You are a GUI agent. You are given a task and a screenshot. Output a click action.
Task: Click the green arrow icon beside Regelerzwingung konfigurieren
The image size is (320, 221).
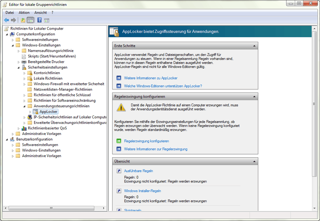pyautogui.click(x=119, y=141)
